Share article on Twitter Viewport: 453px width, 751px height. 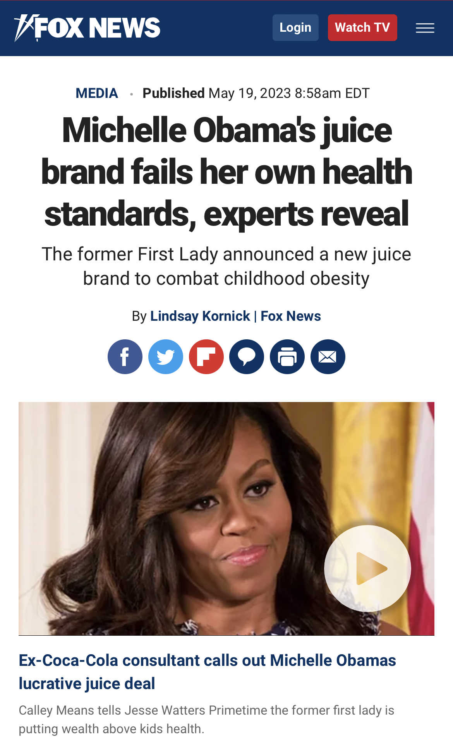point(166,357)
